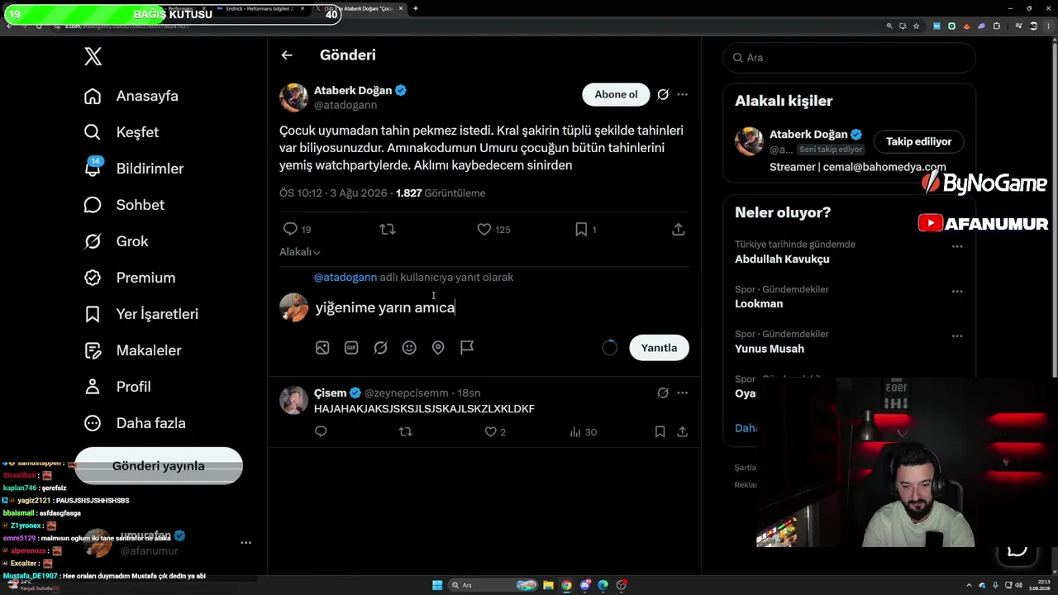Switch to the Endrick Performans browser tab
1058x595 pixels.
[x=259, y=8]
